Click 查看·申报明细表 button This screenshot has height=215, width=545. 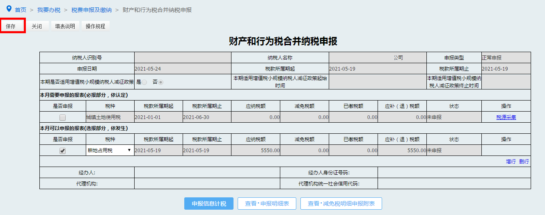267,204
